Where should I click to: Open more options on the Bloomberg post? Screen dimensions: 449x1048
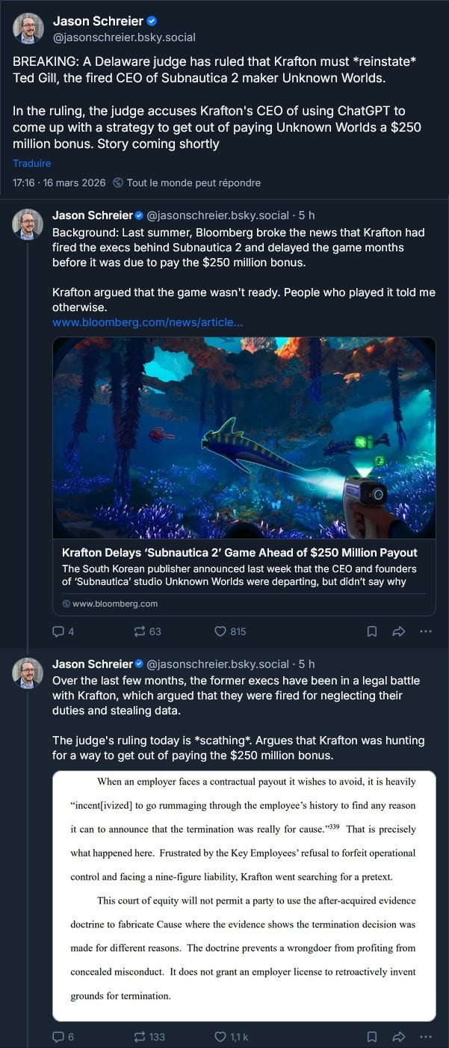click(x=426, y=631)
